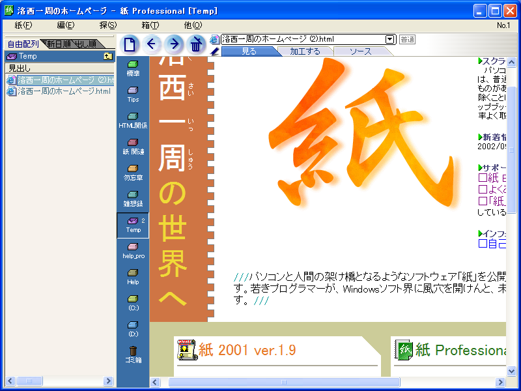This screenshot has height=391, width=521.
Task: Go forward with the right arrow button
Action: (174, 44)
